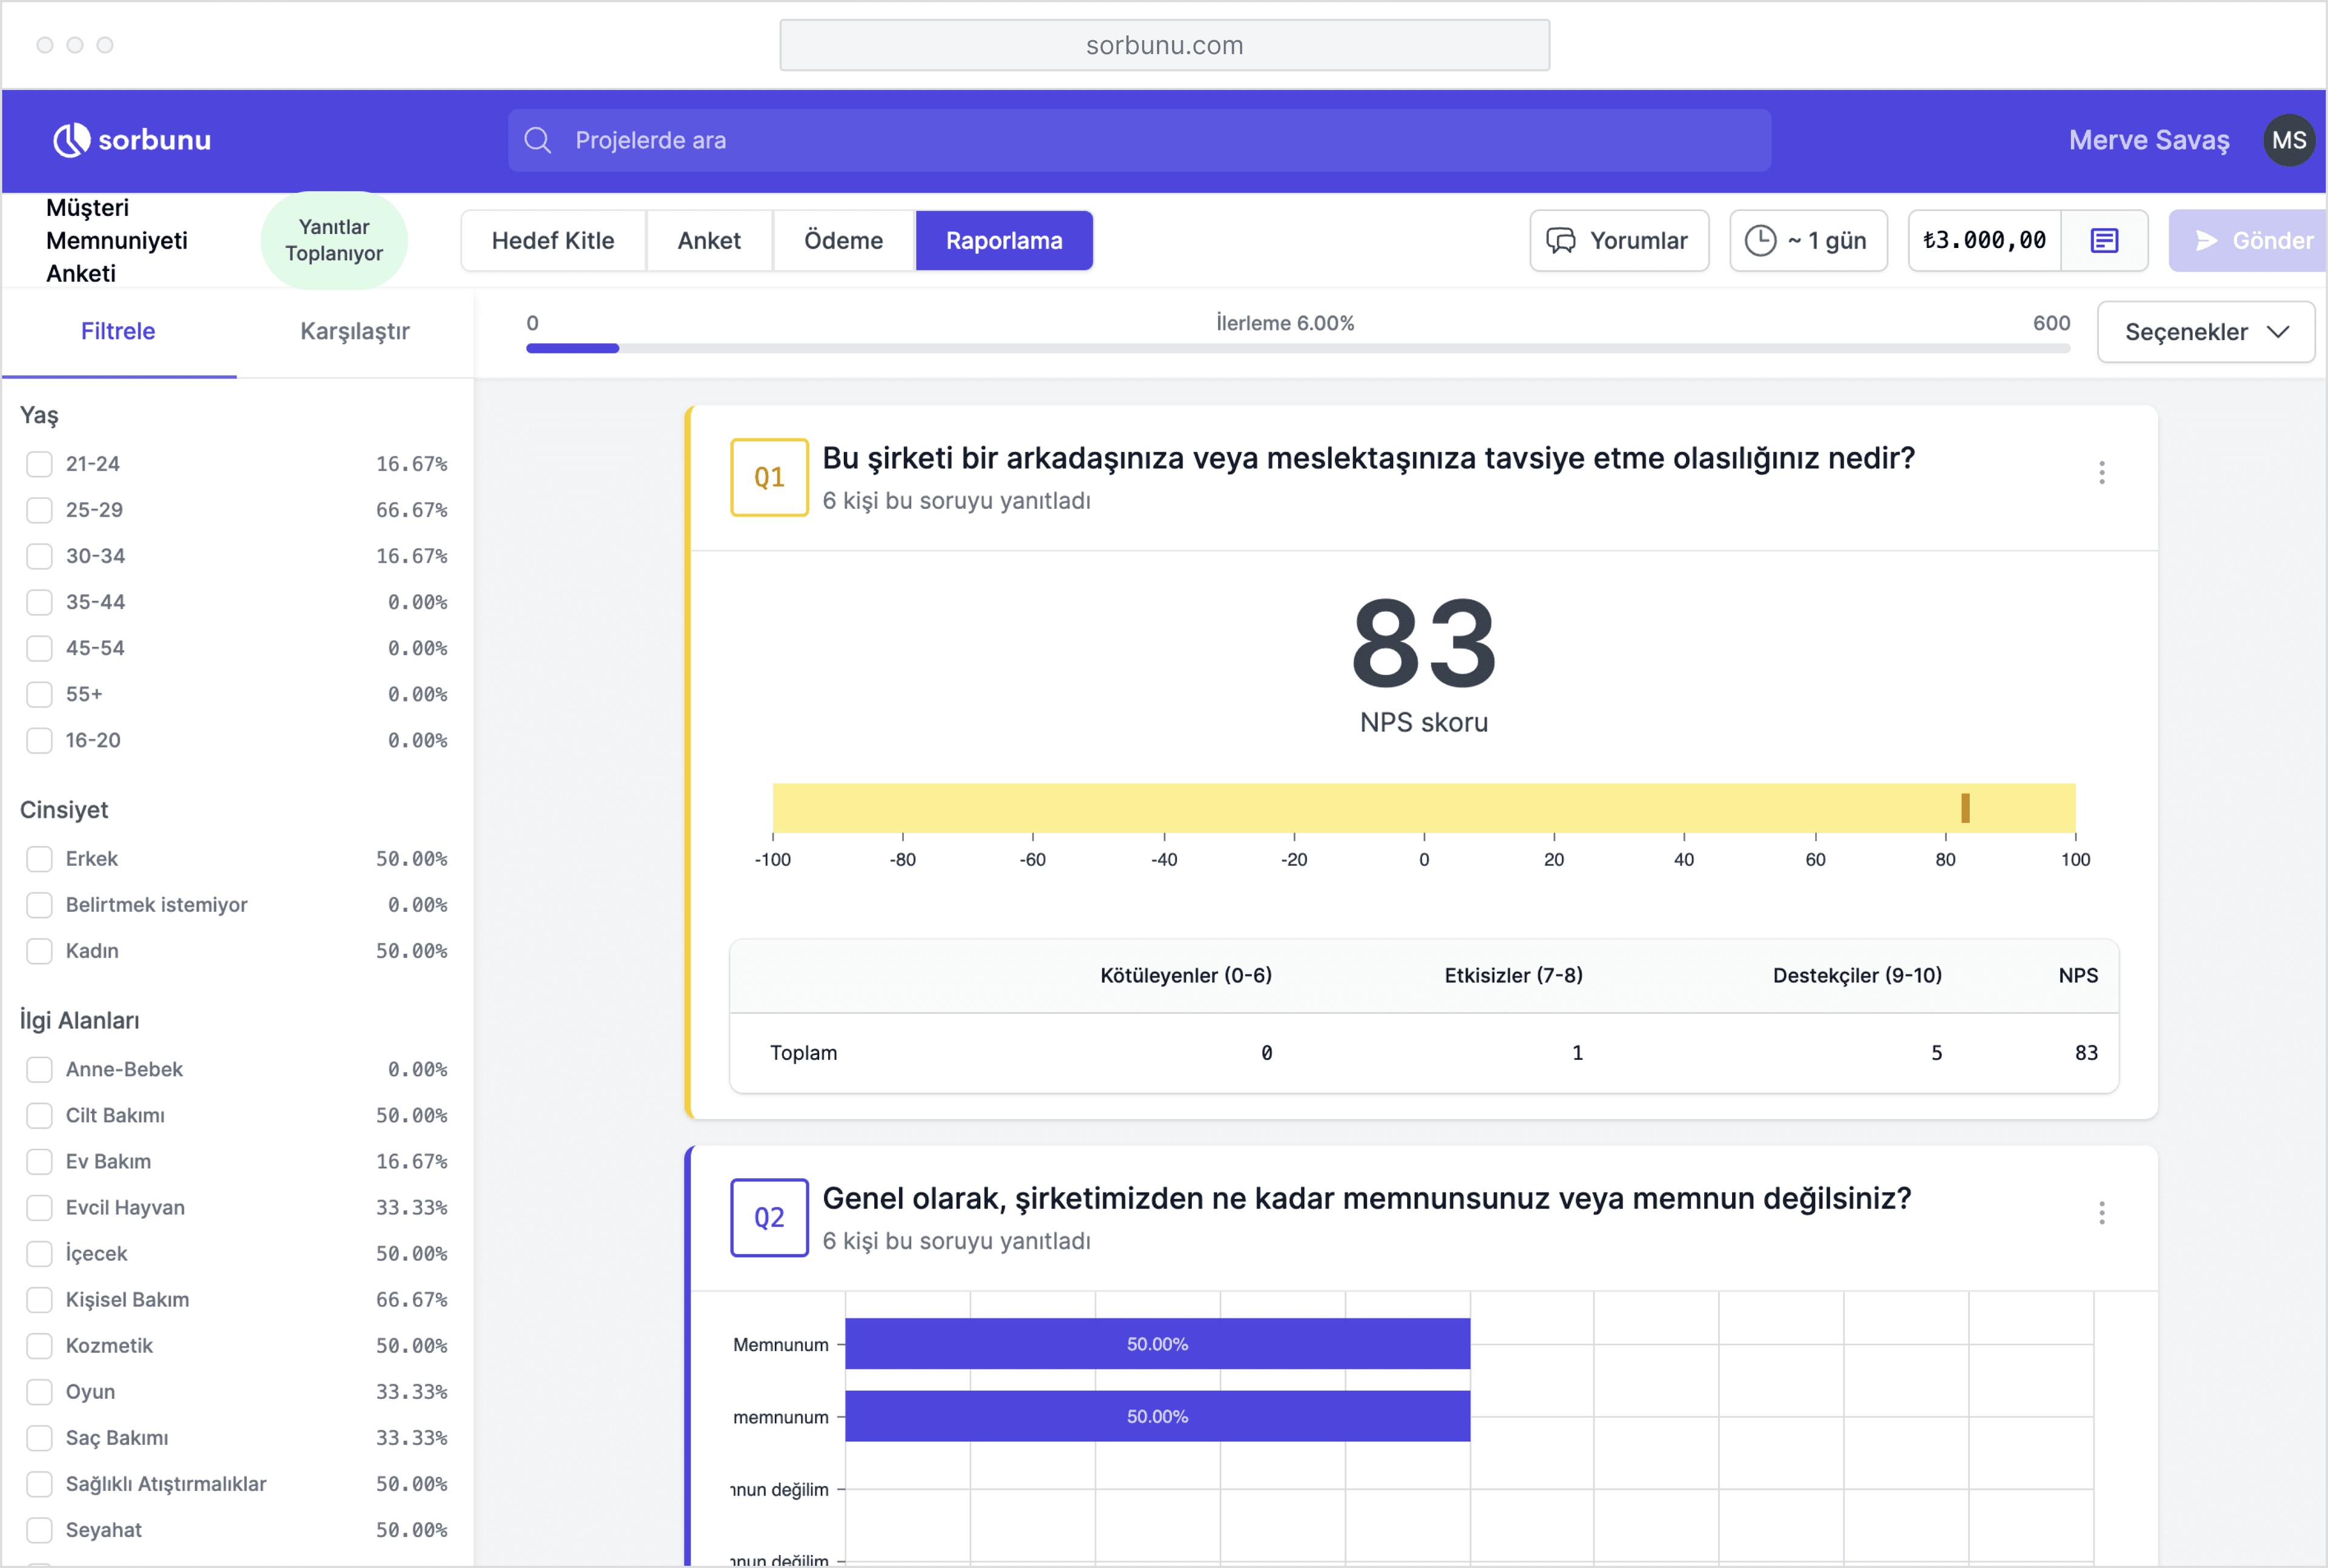Open the price details list icon

(2104, 240)
